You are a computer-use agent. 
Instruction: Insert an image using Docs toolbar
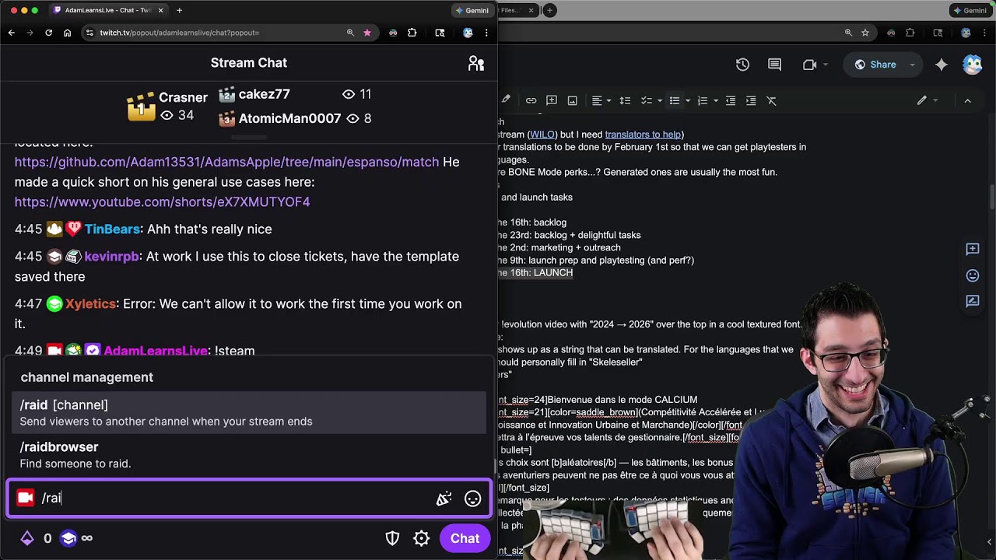[x=573, y=100]
